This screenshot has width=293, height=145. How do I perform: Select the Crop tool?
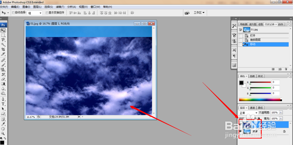[3, 49]
